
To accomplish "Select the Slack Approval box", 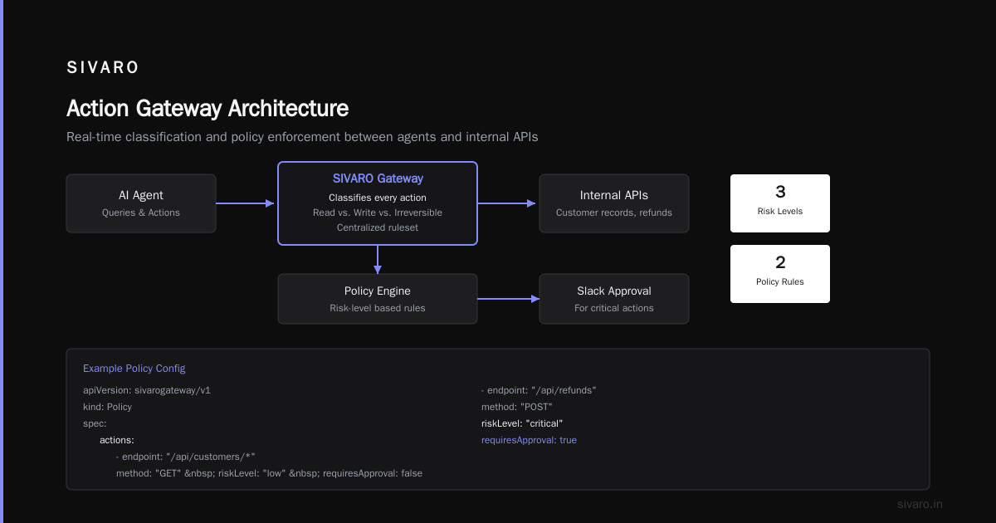I will [x=614, y=299].
